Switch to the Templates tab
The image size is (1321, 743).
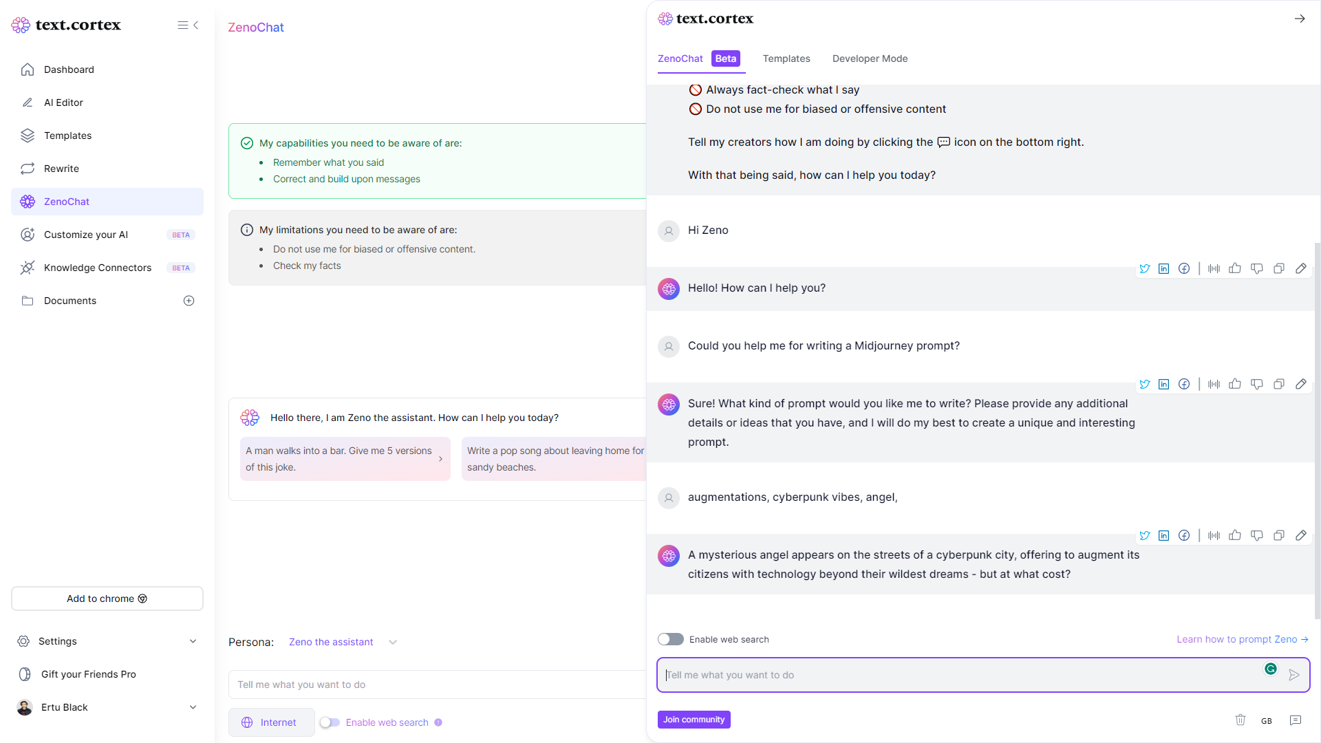[786, 58]
